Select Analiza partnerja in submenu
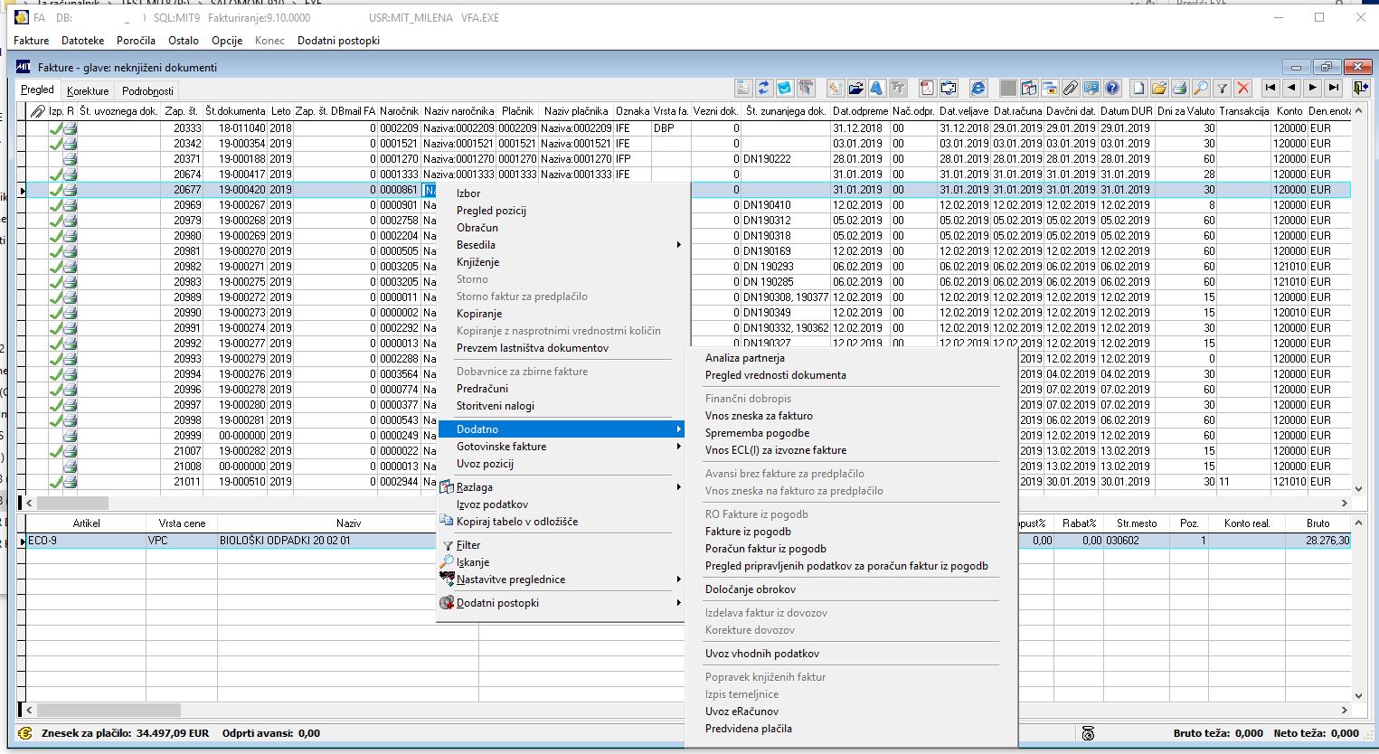This screenshot has width=1379, height=754. 744,358
